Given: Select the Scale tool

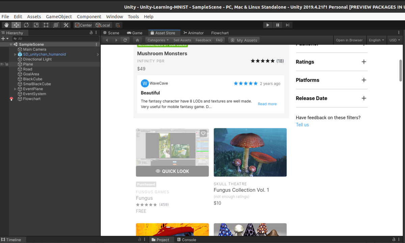Looking at the screenshot, I should (36, 25).
